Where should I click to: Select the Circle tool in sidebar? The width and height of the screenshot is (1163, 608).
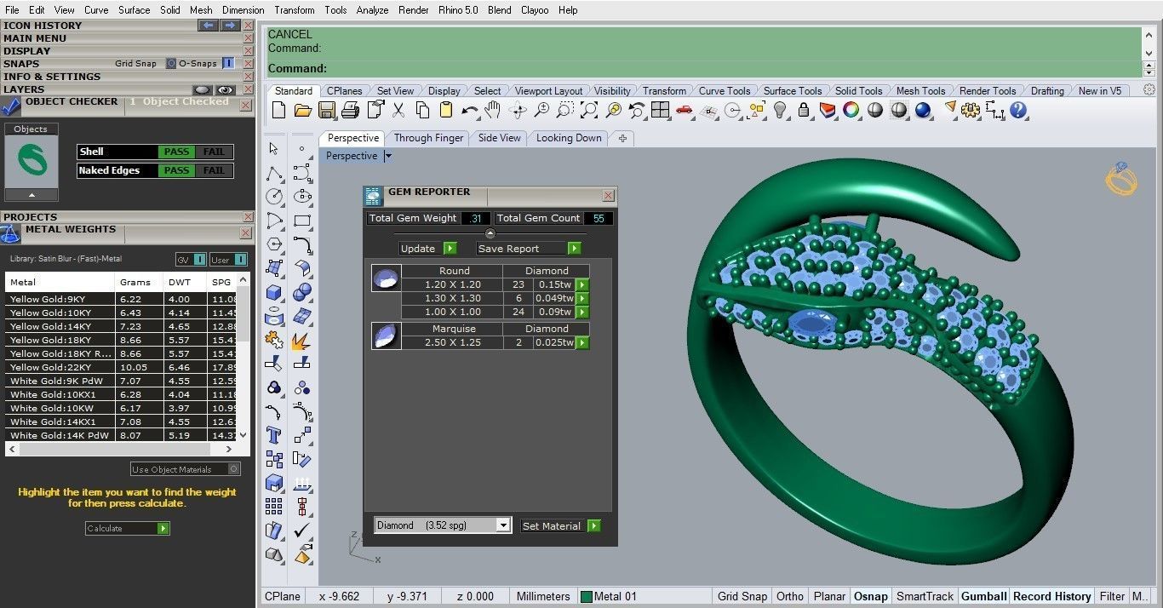pyautogui.click(x=273, y=197)
